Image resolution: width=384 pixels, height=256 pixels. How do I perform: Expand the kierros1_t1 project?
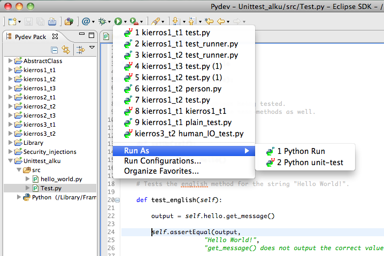tap(10, 70)
